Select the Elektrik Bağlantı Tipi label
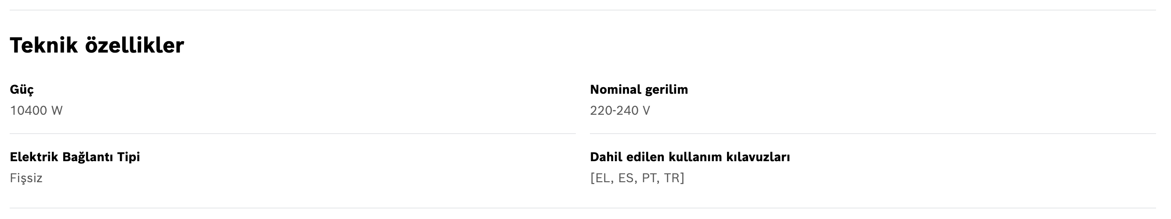Image resolution: width=1171 pixels, height=219 pixels. (x=75, y=157)
